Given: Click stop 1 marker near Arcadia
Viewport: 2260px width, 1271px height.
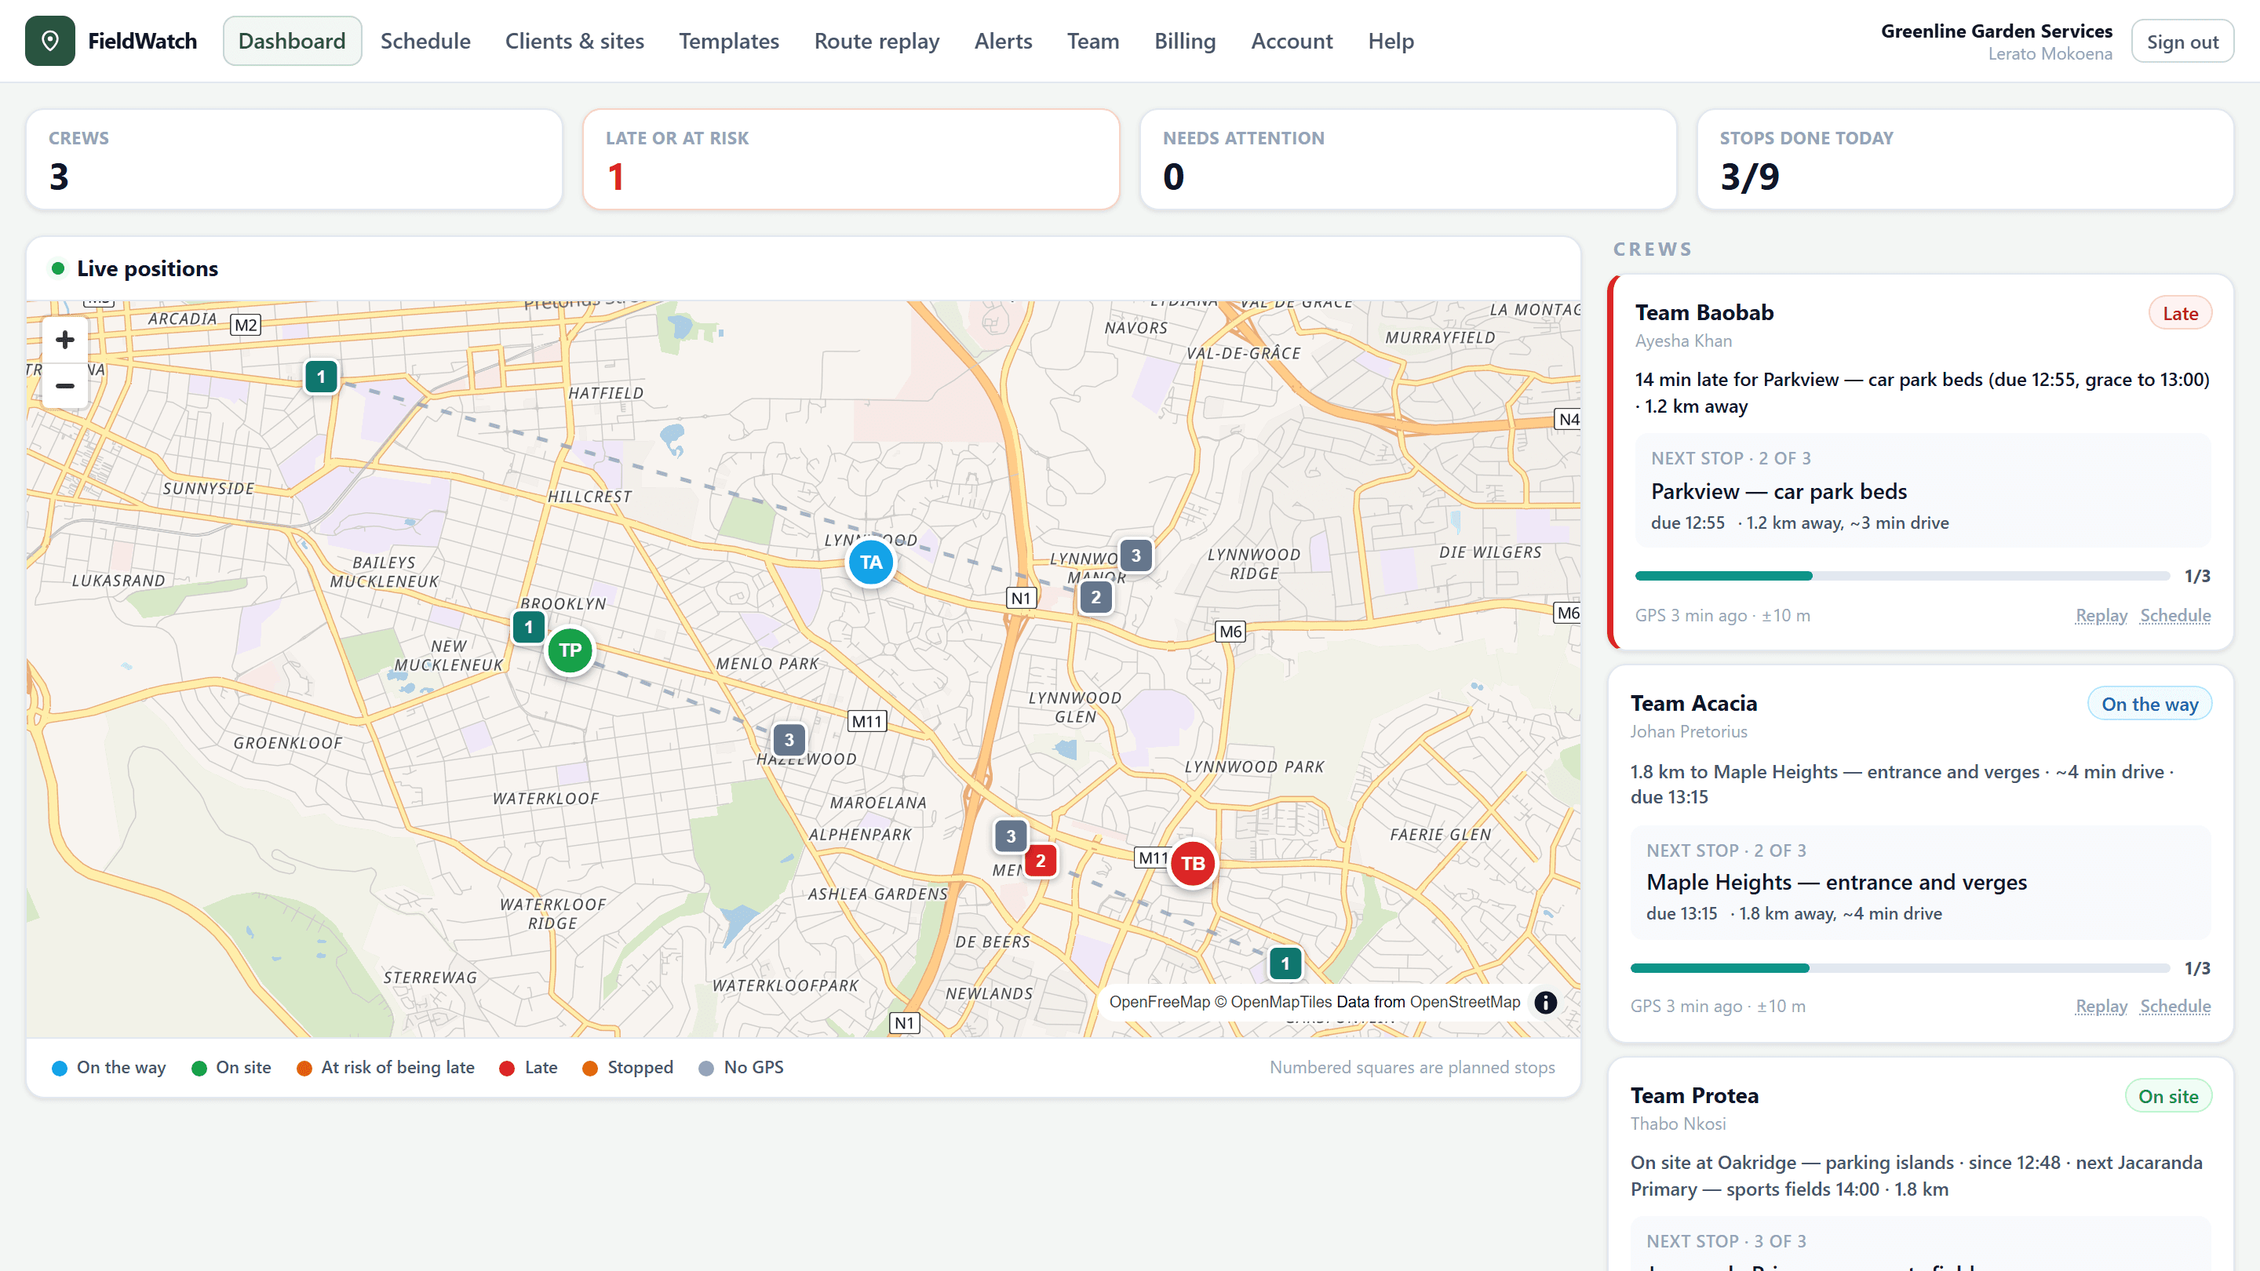Looking at the screenshot, I should tap(321, 377).
